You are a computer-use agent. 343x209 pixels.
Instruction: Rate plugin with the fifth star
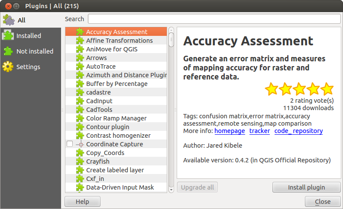327,89
